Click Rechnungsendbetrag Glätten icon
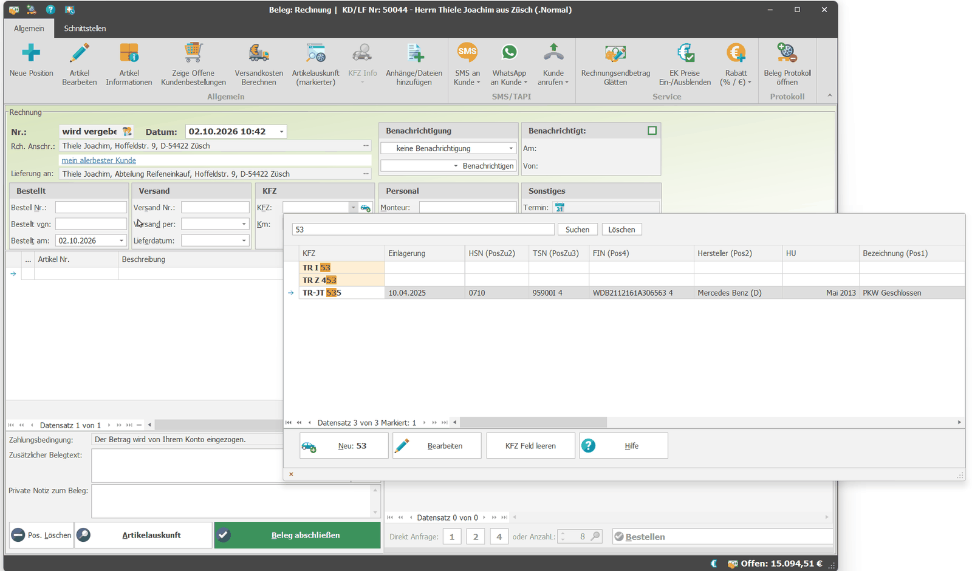Image resolution: width=972 pixels, height=571 pixels. tap(615, 53)
